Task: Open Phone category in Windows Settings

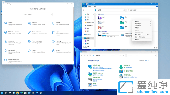Action: point(60,23)
